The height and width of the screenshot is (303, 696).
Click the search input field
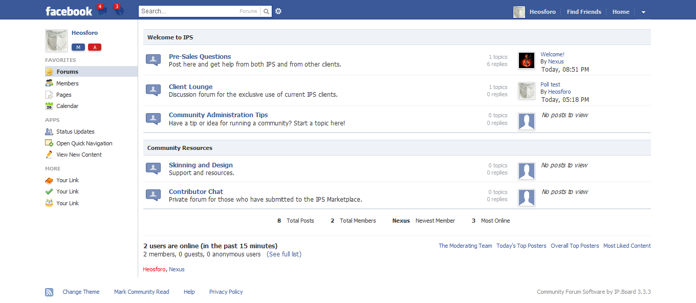click(x=188, y=11)
